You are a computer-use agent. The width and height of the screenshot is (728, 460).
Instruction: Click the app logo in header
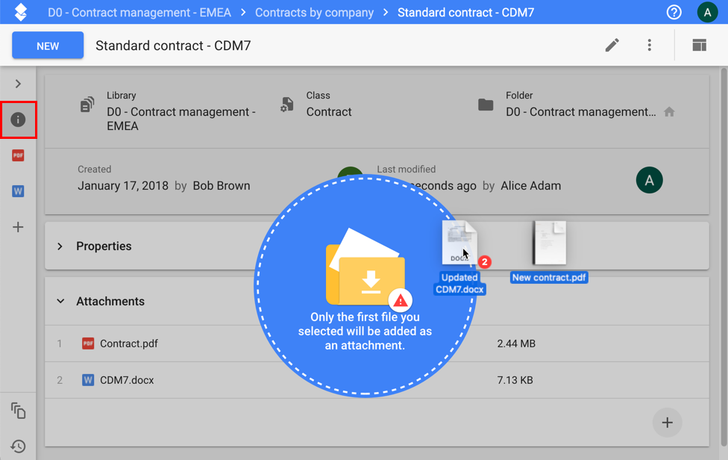pyautogui.click(x=20, y=12)
